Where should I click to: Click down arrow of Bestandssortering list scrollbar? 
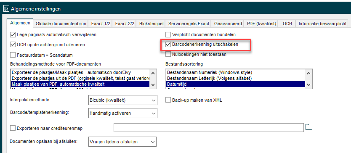pos(308,85)
